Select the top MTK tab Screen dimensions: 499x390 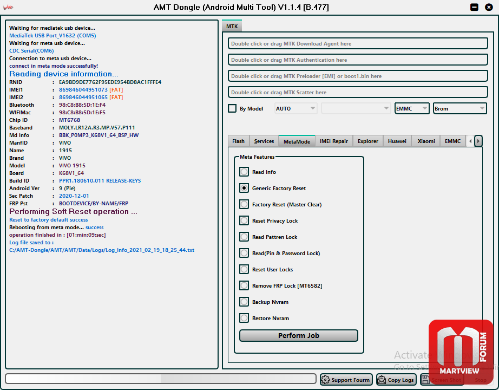pyautogui.click(x=232, y=26)
